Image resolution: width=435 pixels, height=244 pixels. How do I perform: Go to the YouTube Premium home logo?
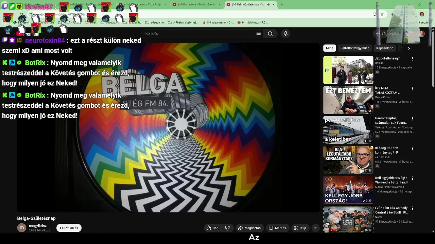pyautogui.click(x=28, y=34)
